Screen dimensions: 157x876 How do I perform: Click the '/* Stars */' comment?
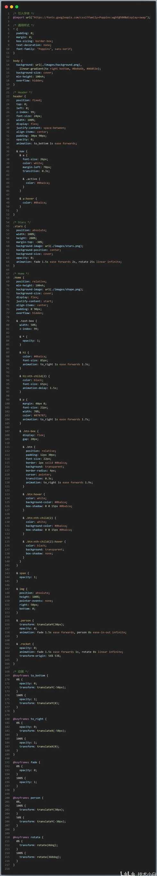click(x=22, y=222)
